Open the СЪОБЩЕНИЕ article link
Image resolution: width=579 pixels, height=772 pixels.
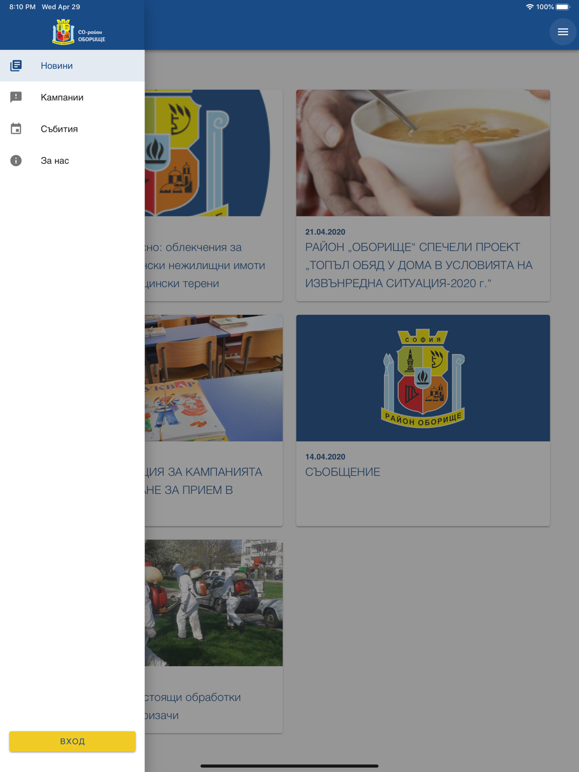(343, 472)
